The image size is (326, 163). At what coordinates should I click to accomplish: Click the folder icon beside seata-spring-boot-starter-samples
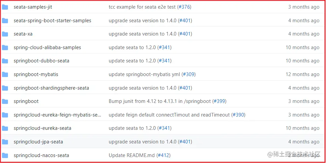coord(5,21)
